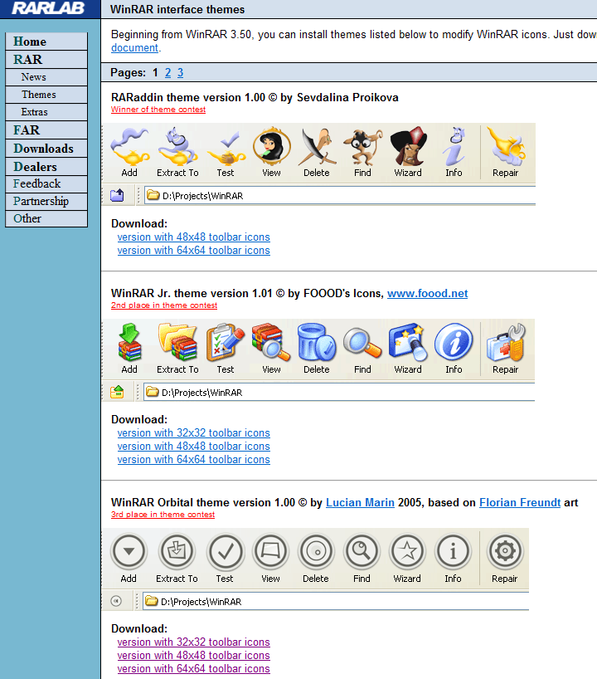Viewport: 597px width, 679px height.
Task: Click the RARaddin theme Find monkey icon
Action: [362, 147]
